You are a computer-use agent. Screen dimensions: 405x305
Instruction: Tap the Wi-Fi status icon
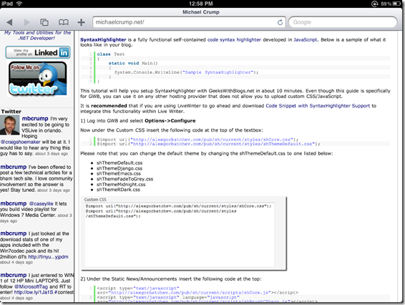pyautogui.click(x=19, y=4)
